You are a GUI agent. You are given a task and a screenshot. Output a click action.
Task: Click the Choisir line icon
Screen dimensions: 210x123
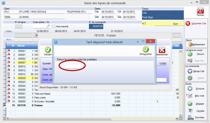(x=190, y=54)
